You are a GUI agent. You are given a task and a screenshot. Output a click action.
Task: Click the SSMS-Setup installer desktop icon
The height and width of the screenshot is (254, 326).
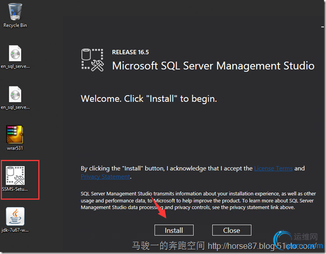pyautogui.click(x=15, y=176)
